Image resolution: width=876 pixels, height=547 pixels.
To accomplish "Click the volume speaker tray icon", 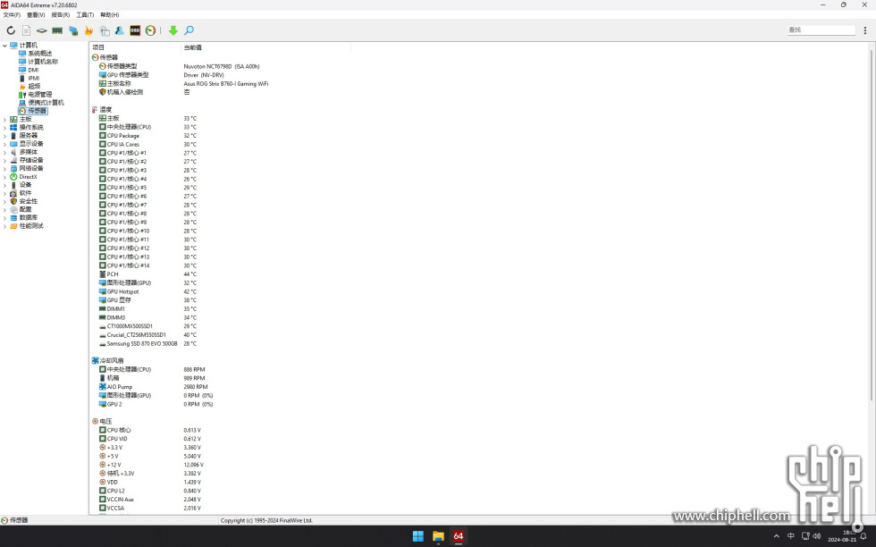I will [x=817, y=536].
